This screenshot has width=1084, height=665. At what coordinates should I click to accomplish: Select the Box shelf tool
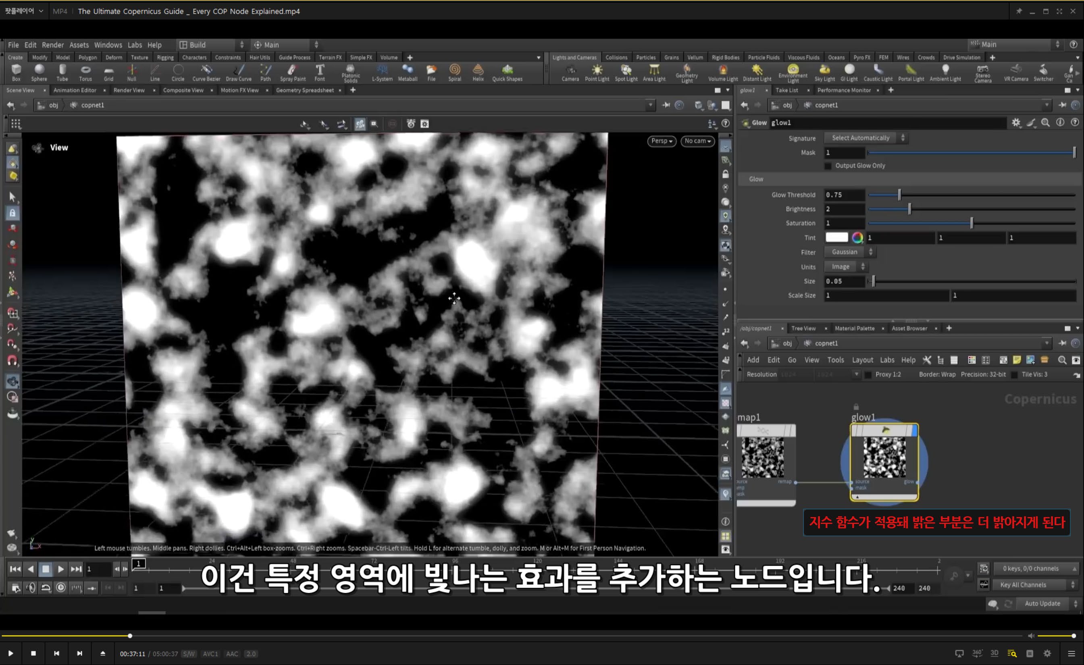[16, 73]
